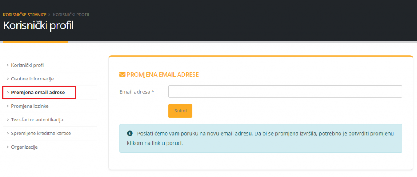
Task: Click chevron arrow before Osobne informacije
Action: tap(8, 79)
